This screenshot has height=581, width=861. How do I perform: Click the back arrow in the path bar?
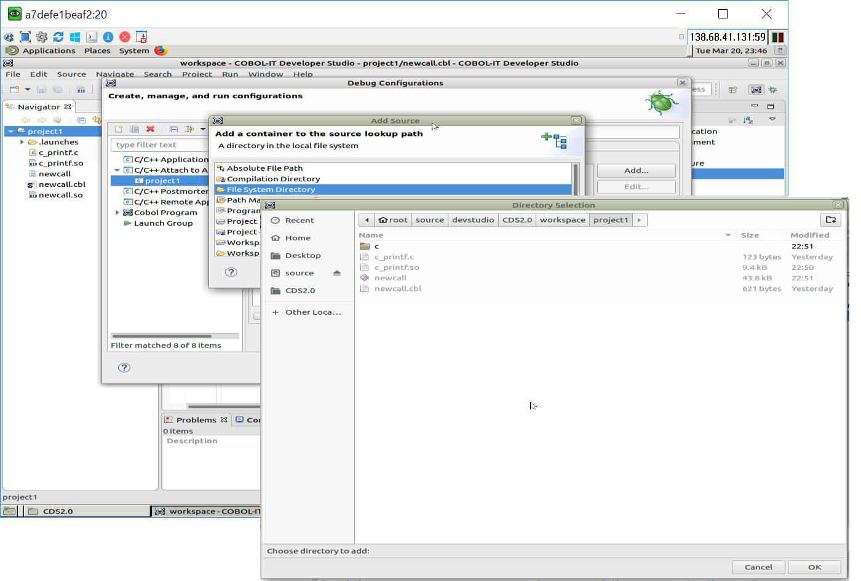(x=367, y=220)
